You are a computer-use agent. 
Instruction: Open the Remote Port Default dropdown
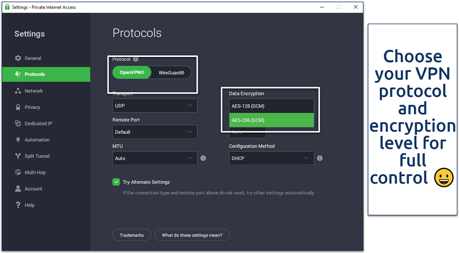coord(154,132)
